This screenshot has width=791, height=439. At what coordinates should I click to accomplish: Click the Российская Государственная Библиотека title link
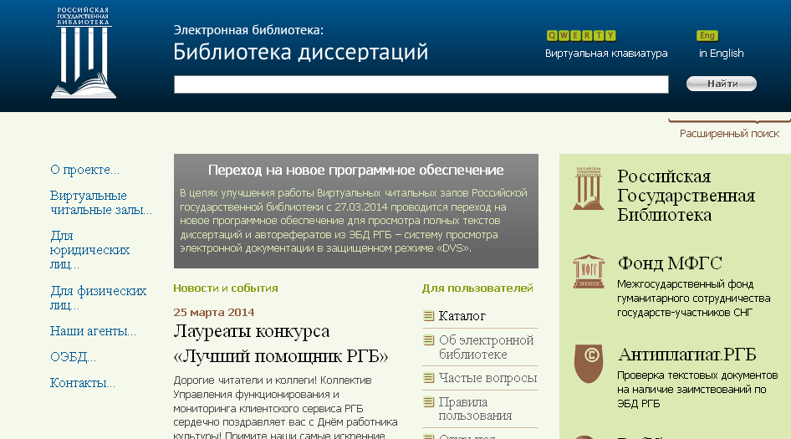coord(686,196)
